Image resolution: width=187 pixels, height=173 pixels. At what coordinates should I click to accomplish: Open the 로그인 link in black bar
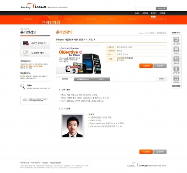tap(137, 13)
